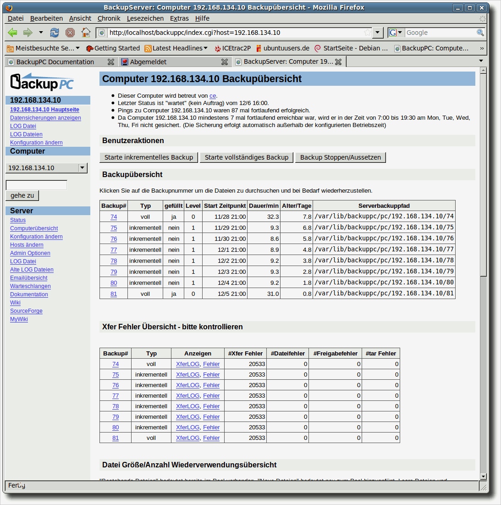Open the Extras menu

pyautogui.click(x=179, y=18)
